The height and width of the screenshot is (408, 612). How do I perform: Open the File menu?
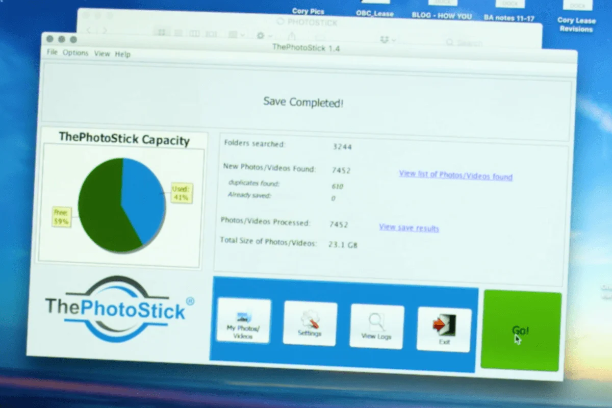pos(52,52)
